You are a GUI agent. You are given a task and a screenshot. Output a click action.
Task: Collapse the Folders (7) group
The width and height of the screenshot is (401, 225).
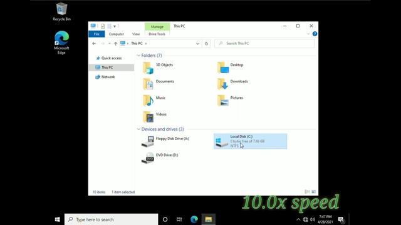[x=138, y=56]
